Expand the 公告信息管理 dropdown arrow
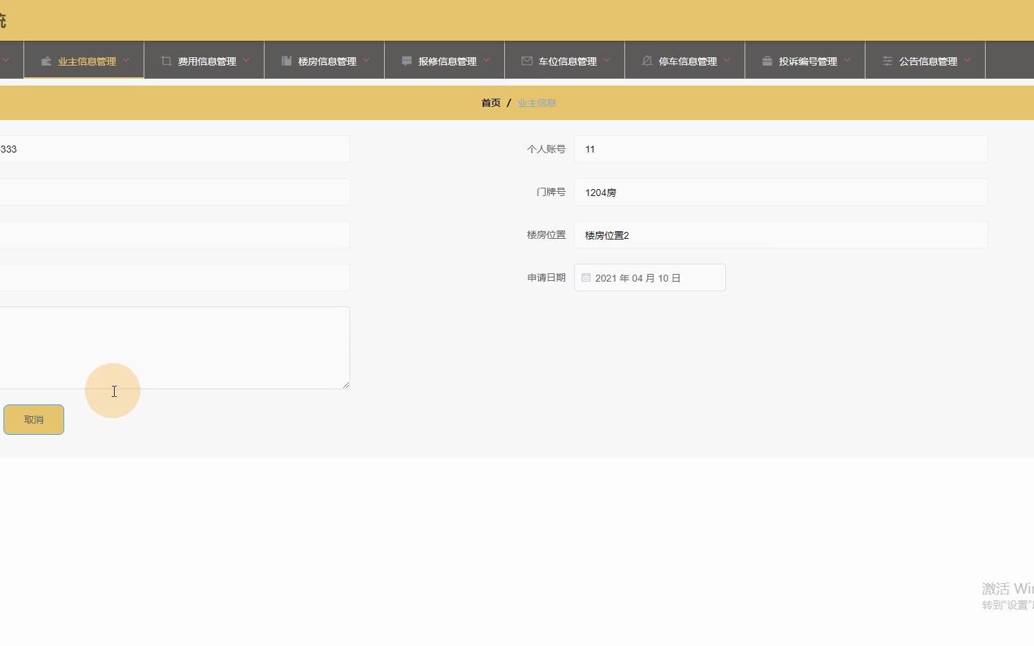 (967, 60)
